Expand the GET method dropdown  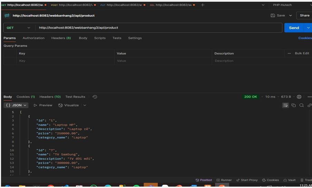(x=29, y=28)
